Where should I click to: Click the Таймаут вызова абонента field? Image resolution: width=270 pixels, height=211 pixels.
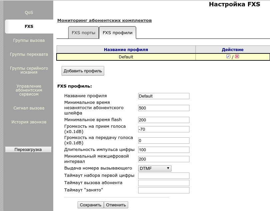(164, 183)
